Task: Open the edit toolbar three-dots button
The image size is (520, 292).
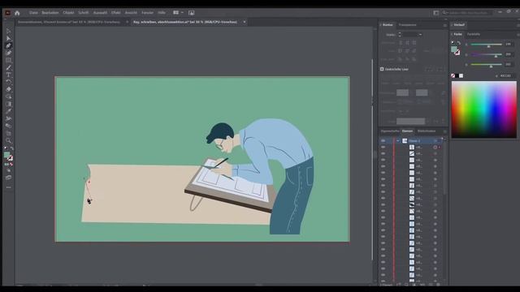Action: 9,187
